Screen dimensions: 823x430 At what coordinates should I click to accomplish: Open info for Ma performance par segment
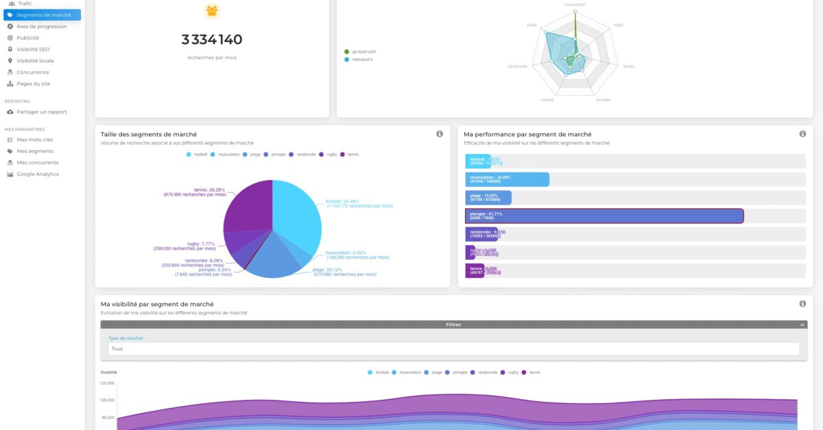(x=802, y=134)
